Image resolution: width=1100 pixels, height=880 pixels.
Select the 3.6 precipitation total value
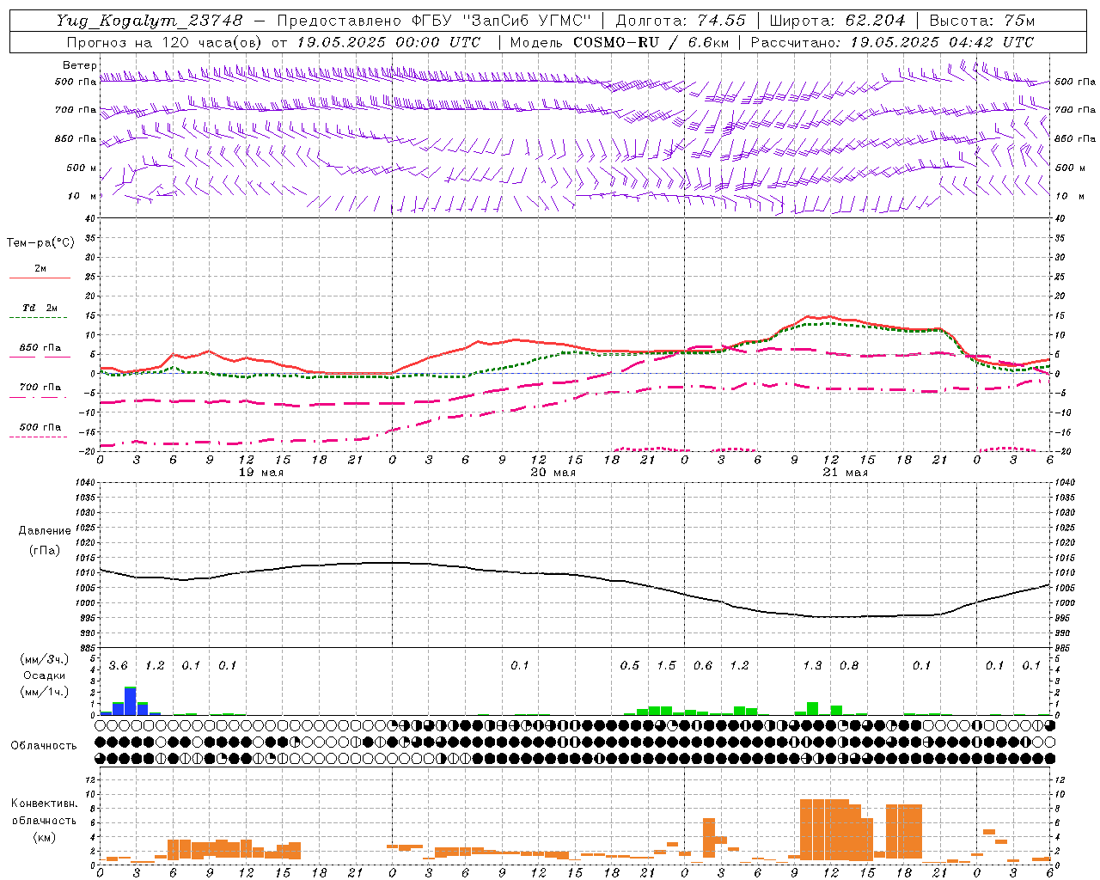pos(118,666)
